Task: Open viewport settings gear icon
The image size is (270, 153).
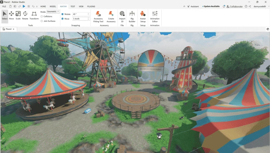Action: click(268, 29)
